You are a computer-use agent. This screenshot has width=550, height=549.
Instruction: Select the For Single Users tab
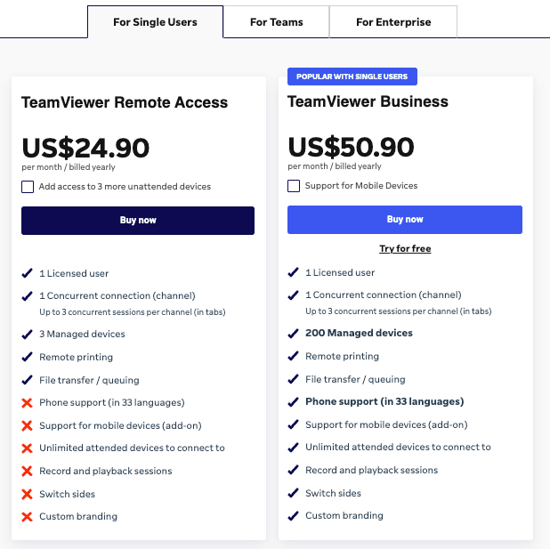[x=155, y=22]
